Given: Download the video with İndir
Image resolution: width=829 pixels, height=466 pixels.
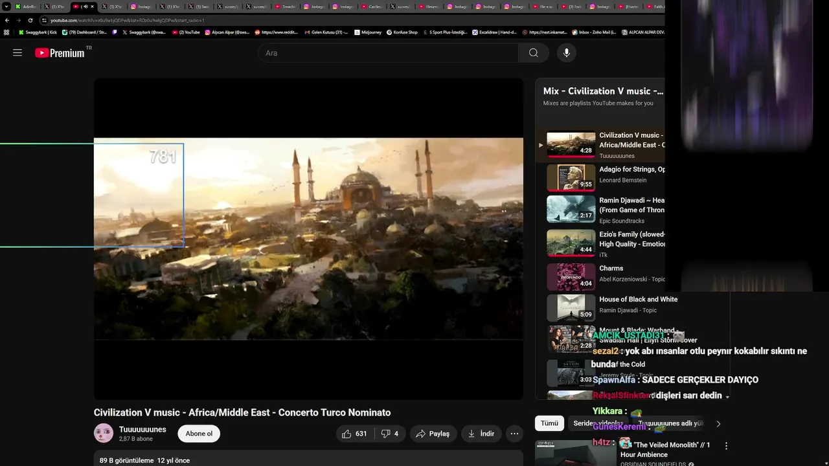Looking at the screenshot, I should point(481,434).
